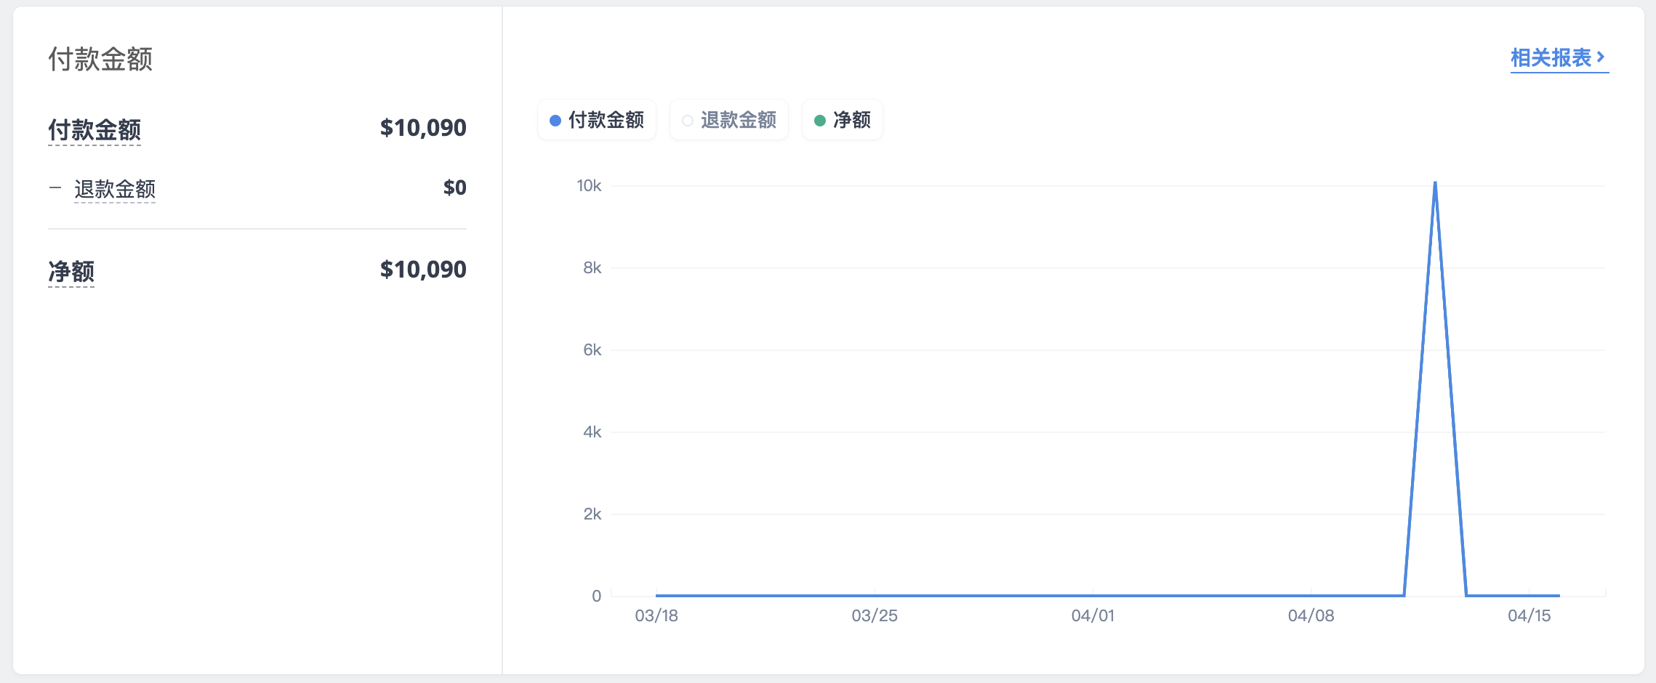Viewport: 1656px width, 683px height.
Task: Toggle the 付款金额 legend series
Action: (x=597, y=120)
